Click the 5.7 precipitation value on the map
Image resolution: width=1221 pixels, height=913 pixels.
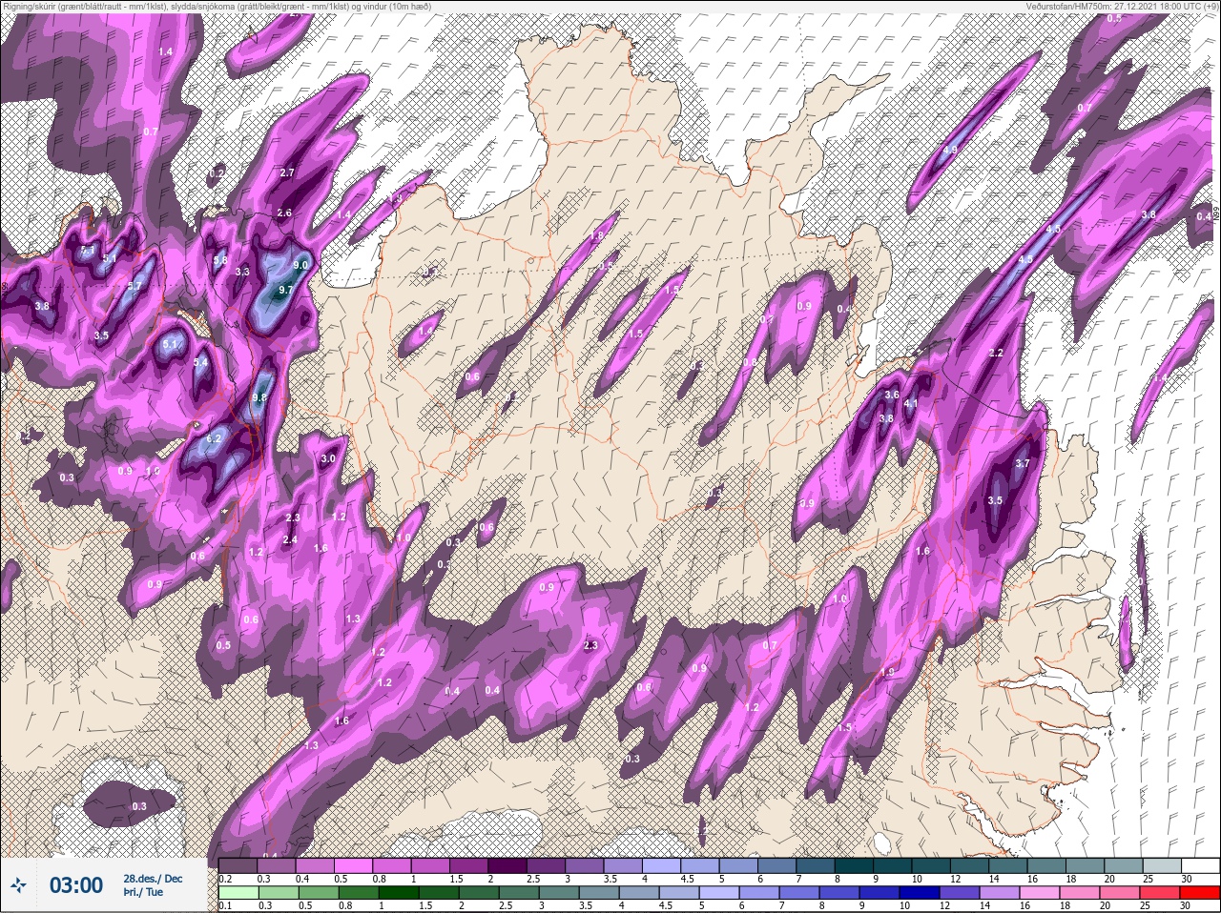click(135, 286)
